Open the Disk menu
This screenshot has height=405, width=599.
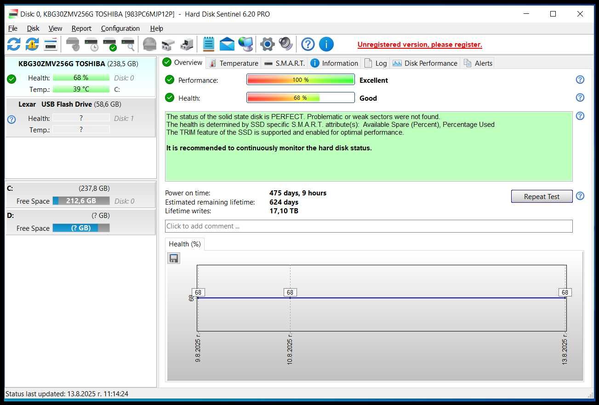(x=33, y=29)
